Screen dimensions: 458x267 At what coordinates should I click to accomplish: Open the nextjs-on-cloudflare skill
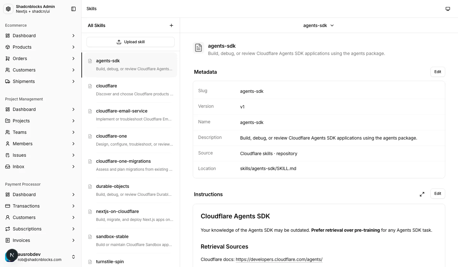tap(130, 216)
